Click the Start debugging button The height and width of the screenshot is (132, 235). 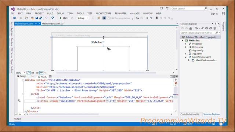point(64,18)
